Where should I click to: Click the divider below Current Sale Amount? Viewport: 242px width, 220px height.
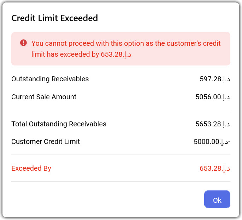click(121, 110)
